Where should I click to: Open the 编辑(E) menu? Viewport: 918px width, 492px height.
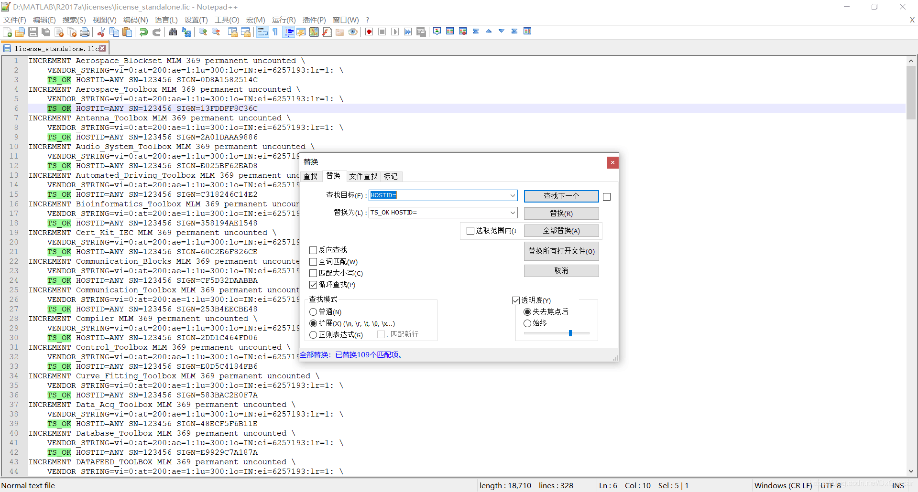tap(44, 20)
